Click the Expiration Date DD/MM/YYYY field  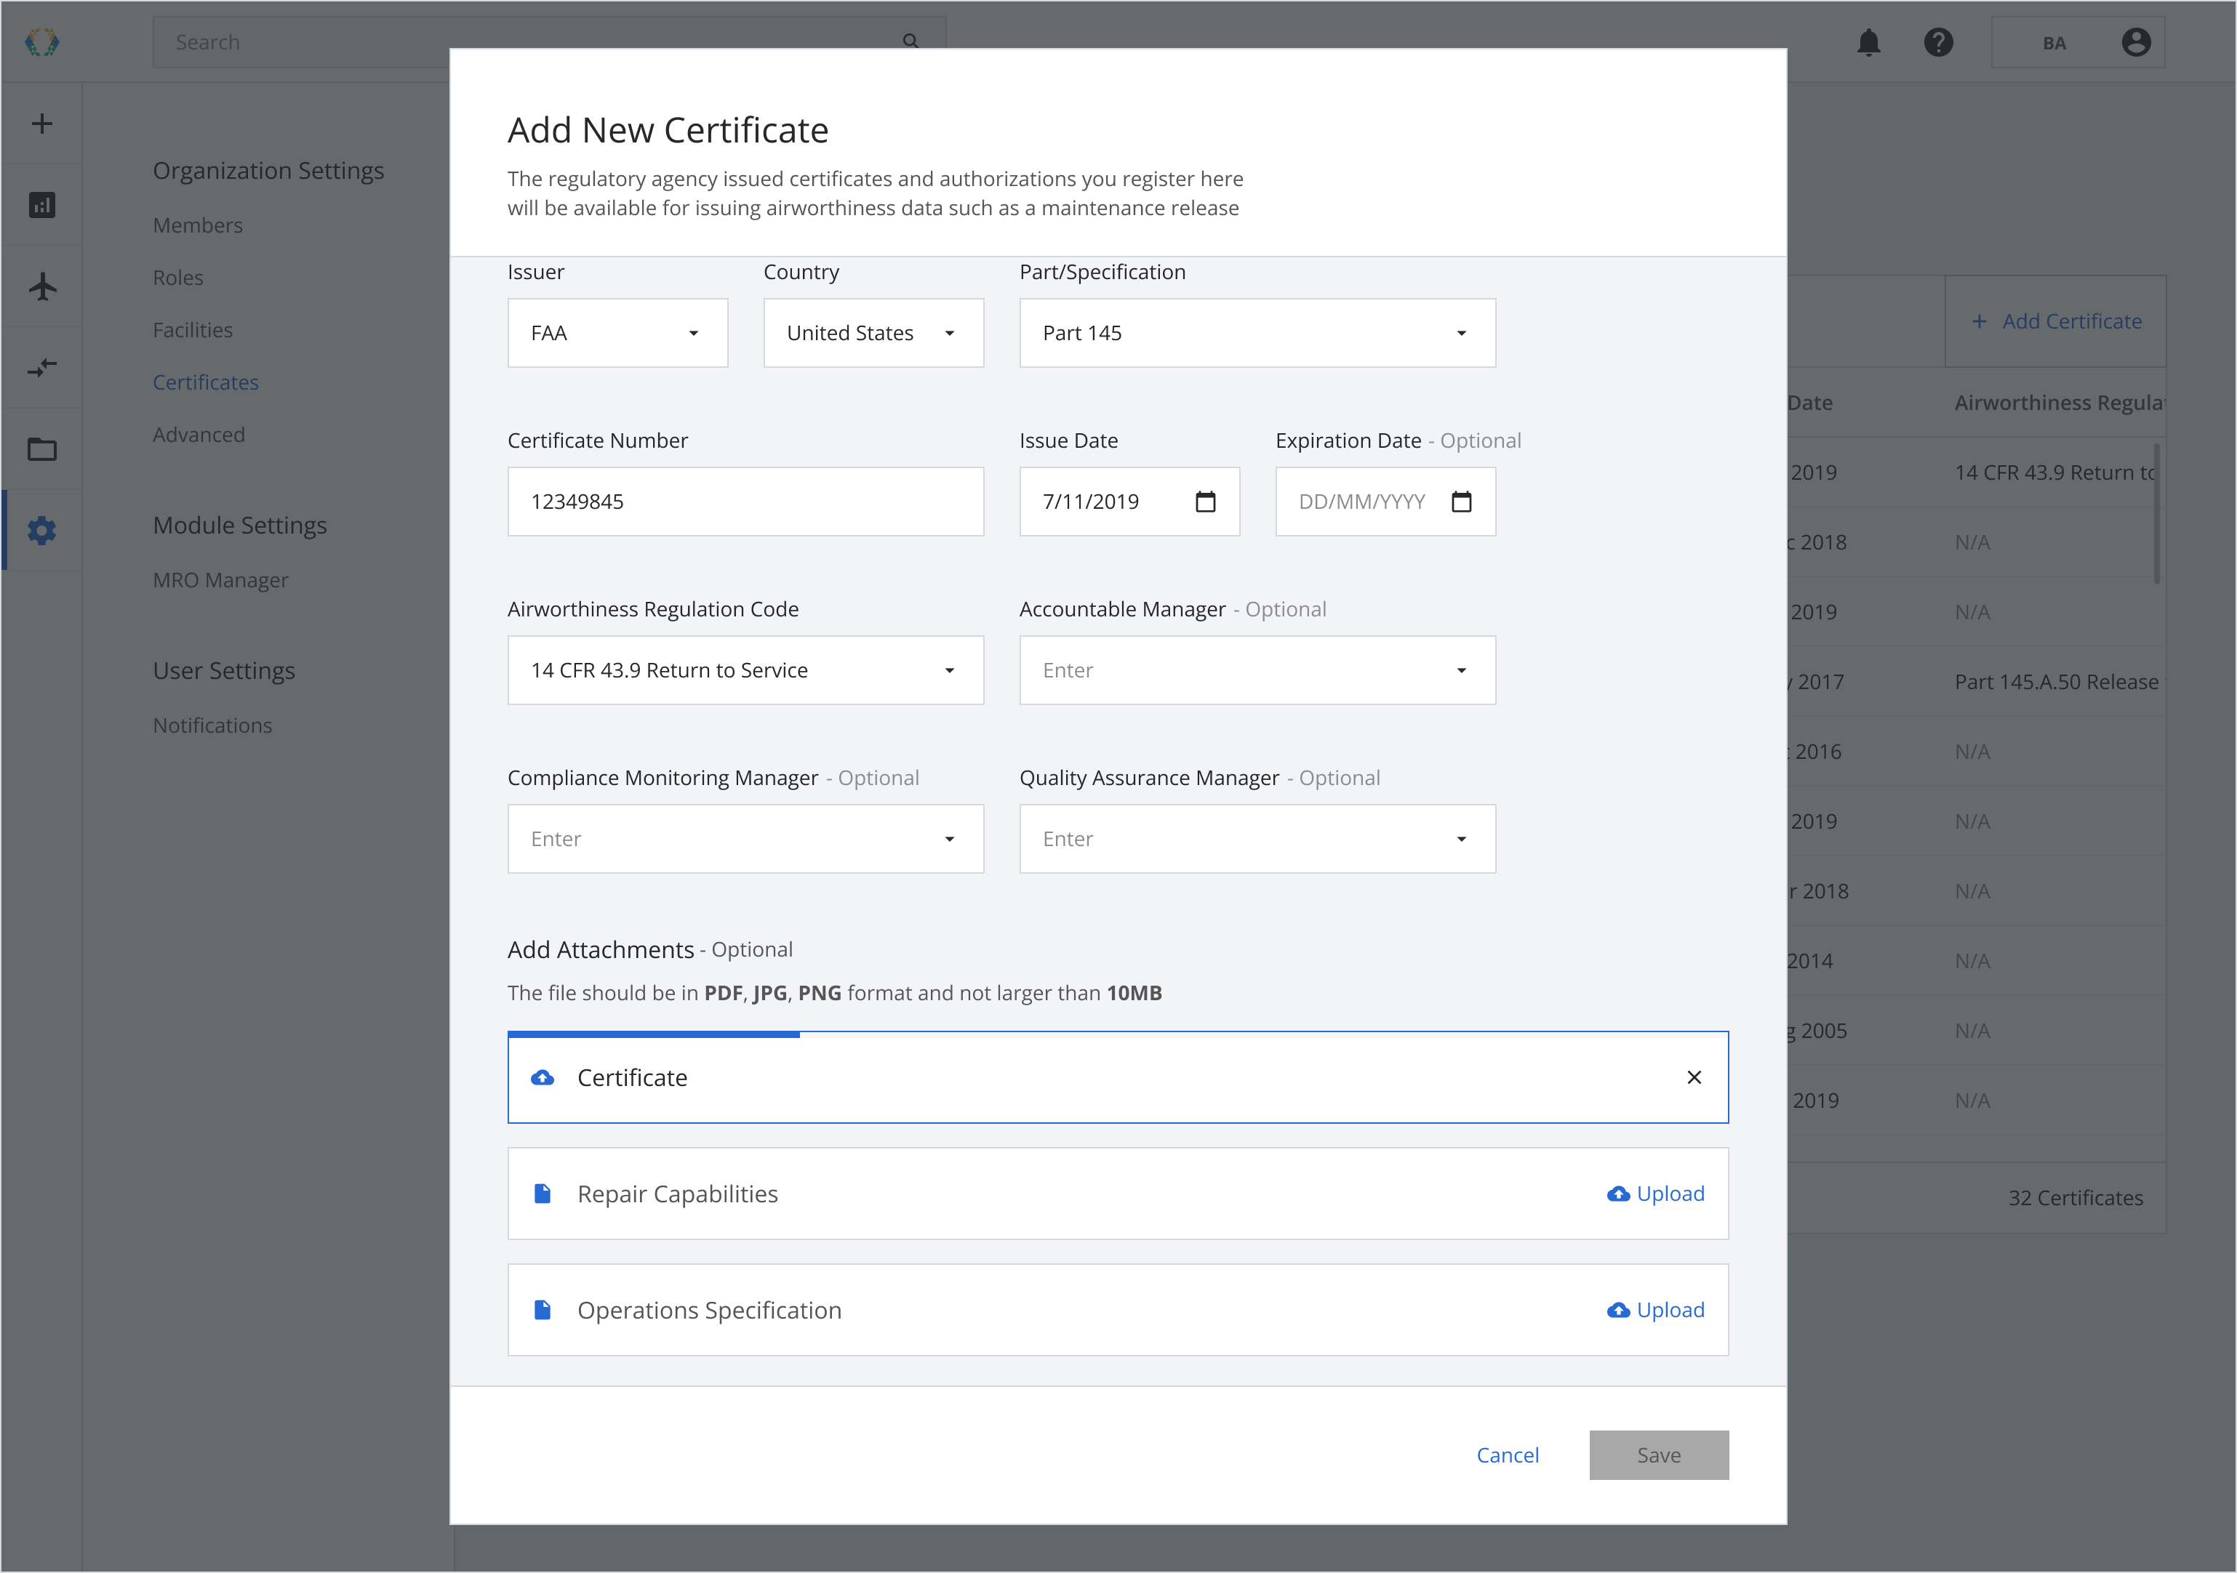(x=1385, y=502)
